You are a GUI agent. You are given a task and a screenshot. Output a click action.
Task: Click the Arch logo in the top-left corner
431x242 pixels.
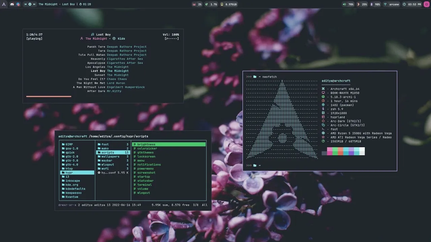tap(3, 4)
